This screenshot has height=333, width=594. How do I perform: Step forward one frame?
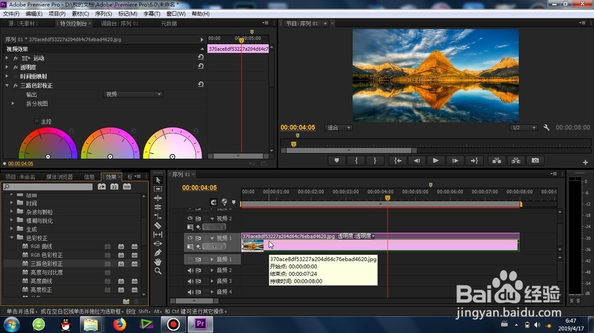tap(455, 161)
